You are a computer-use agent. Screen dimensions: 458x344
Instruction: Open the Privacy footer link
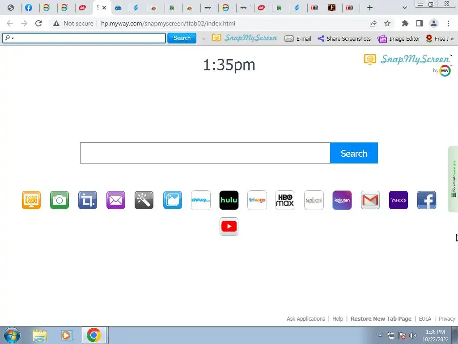[447, 318]
